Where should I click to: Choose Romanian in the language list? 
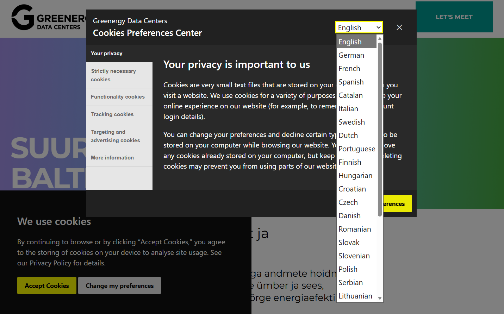pos(357,229)
